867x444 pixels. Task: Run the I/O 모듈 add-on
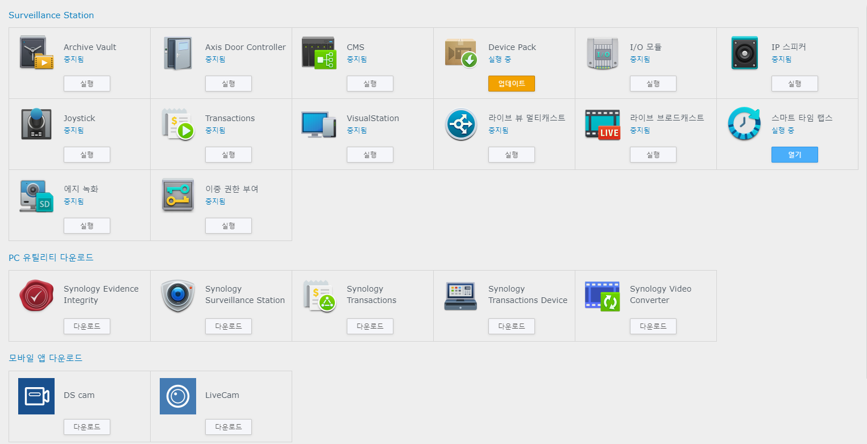[653, 84]
